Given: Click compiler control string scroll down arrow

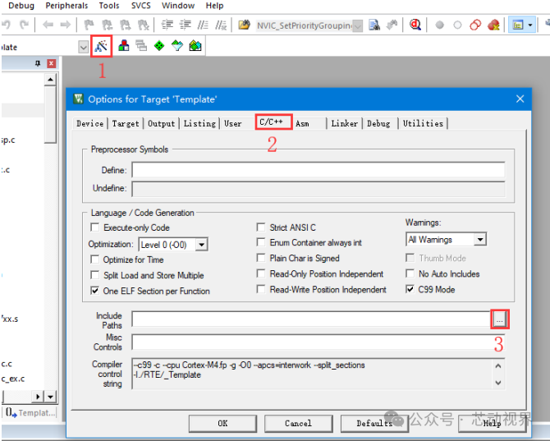Looking at the screenshot, I should 498,383.
